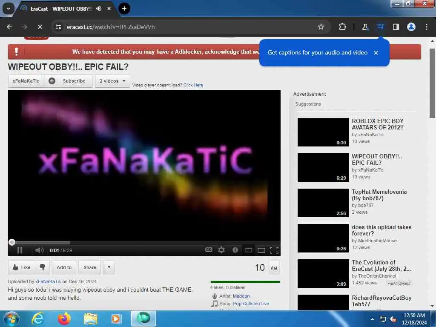
Task: Open taskbar clock showing 12:50 AM
Action: click(414, 319)
